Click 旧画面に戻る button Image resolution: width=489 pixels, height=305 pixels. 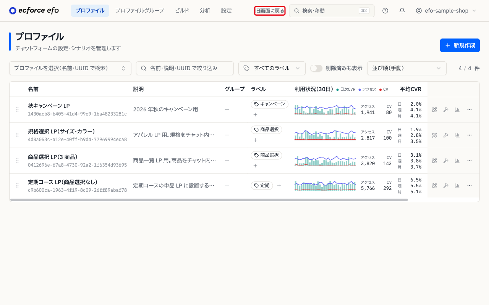(270, 11)
